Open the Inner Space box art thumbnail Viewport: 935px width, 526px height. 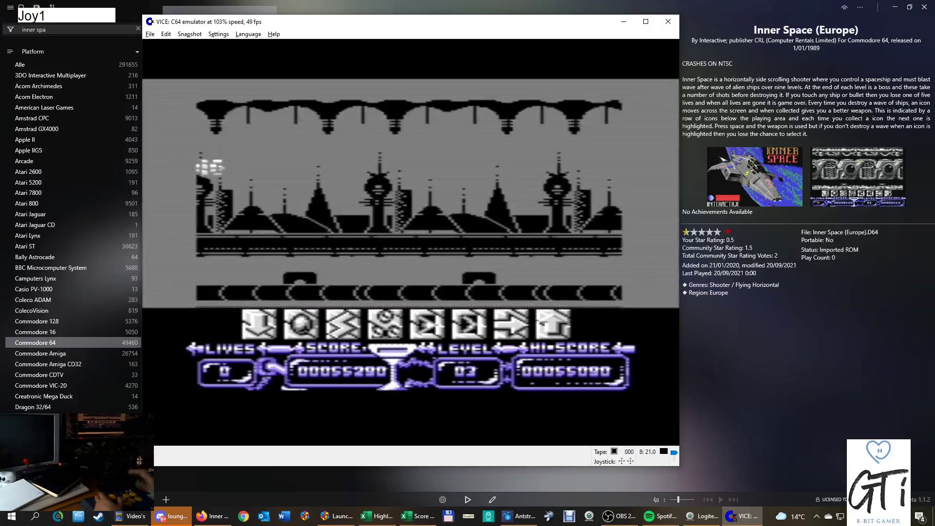(x=754, y=177)
